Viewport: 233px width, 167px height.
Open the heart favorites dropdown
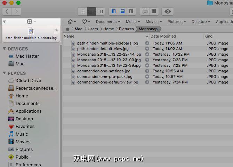click(x=86, y=22)
